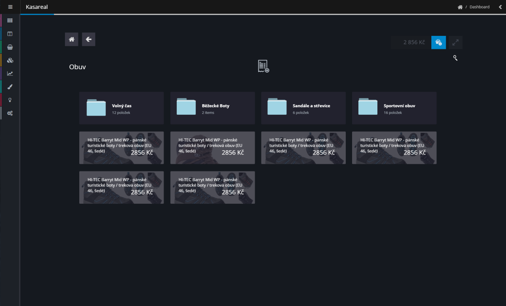This screenshot has height=306, width=506.
Task: Open the Běžecké Boty folder
Action: 213,108
